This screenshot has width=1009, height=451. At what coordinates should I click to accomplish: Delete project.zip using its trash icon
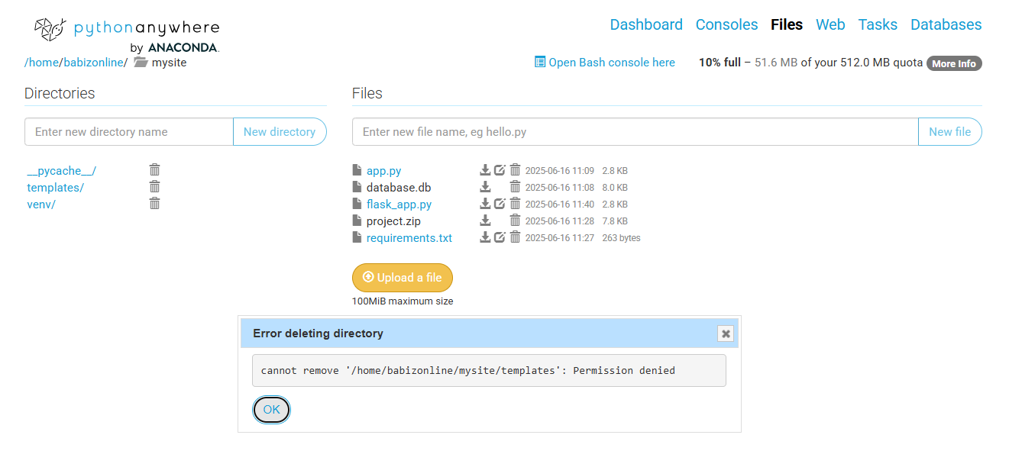(515, 221)
